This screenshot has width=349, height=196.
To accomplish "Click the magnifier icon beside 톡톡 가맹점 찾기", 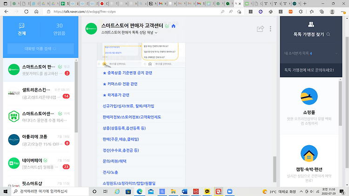I will click(328, 34).
